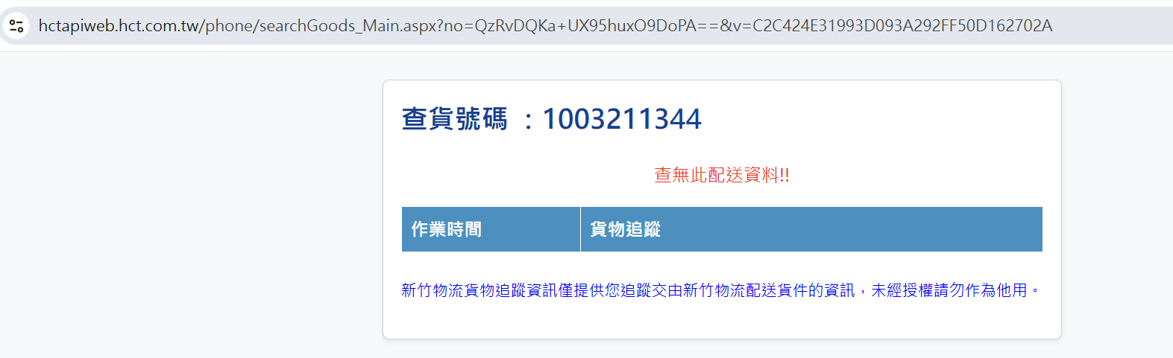Image resolution: width=1173 pixels, height=358 pixels.
Task: Open site information icon in address bar
Action: [16, 26]
